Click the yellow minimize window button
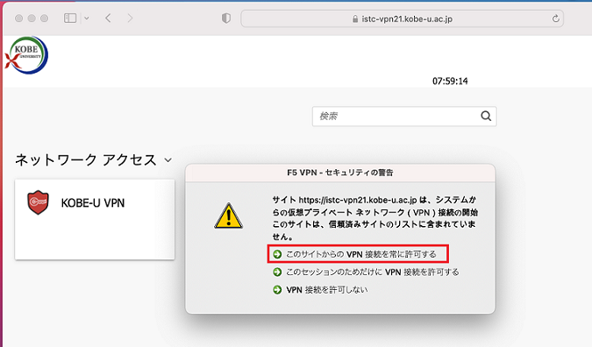Image resolution: width=592 pixels, height=347 pixels. [x=32, y=18]
